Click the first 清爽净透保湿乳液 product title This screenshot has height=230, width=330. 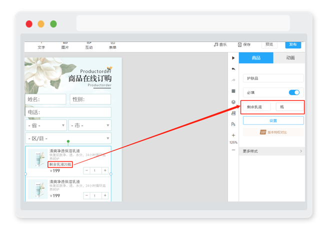(64, 150)
